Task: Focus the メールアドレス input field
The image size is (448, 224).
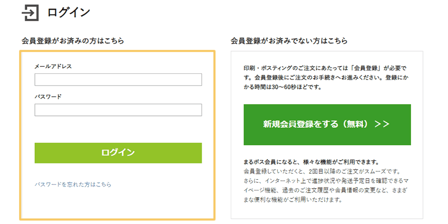Action: tap(118, 80)
